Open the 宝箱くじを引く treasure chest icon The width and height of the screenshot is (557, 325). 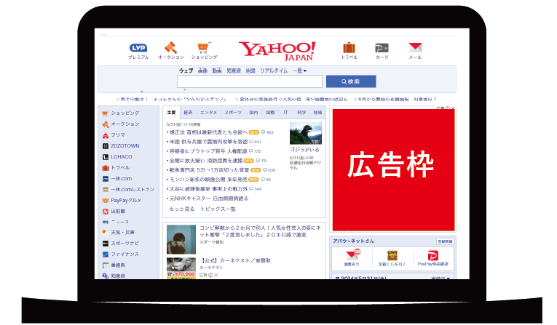(392, 255)
